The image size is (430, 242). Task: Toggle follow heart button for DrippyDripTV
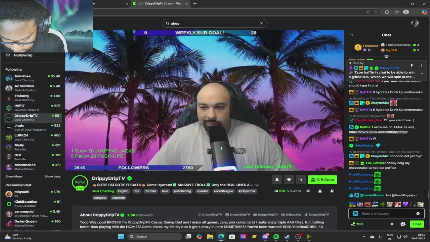[x=289, y=180]
